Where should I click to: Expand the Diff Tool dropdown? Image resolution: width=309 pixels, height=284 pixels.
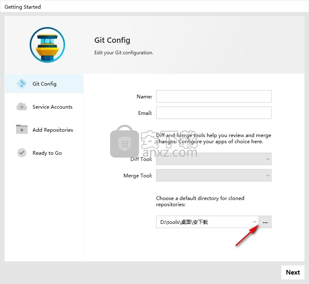tap(213, 159)
